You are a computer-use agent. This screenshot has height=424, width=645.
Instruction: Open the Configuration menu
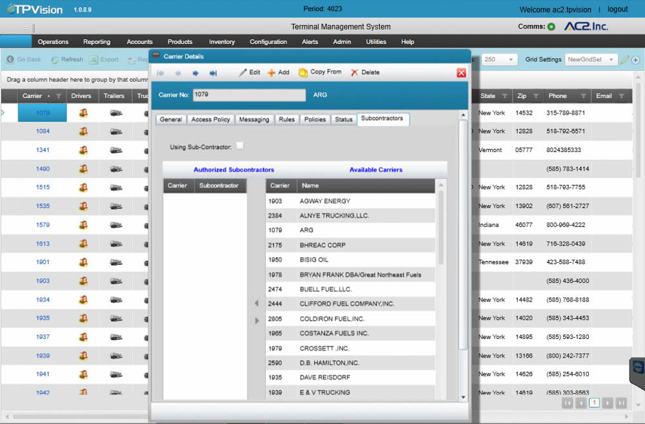pos(268,41)
